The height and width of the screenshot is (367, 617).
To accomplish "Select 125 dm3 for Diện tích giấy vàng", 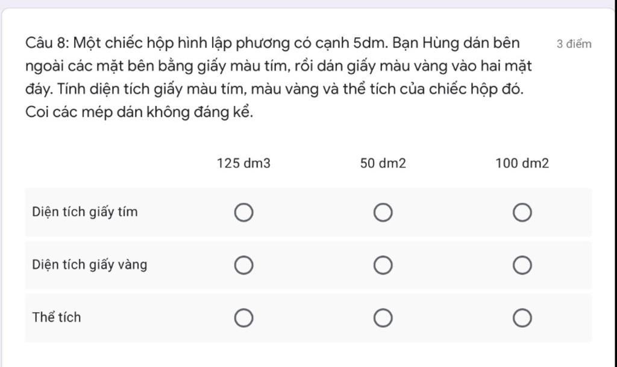I will 243,265.
